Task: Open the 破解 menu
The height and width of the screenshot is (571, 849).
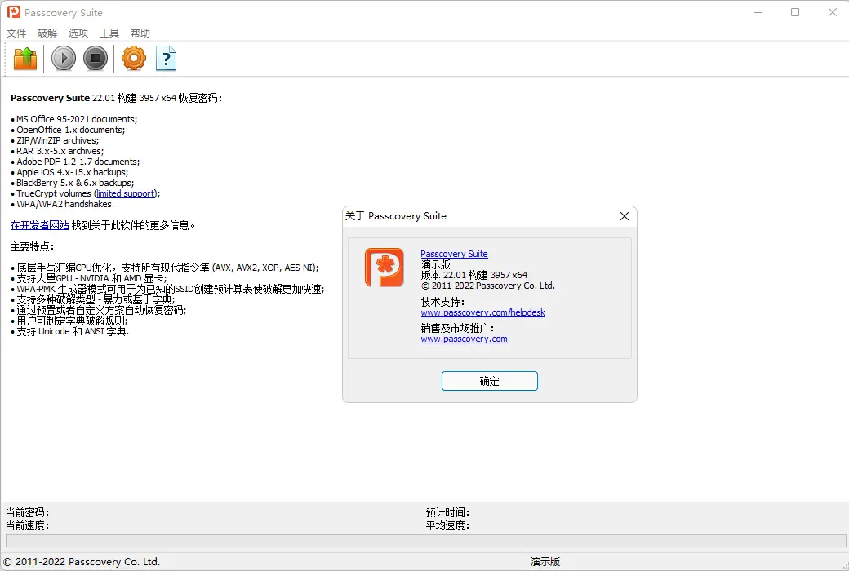Action: (x=47, y=33)
